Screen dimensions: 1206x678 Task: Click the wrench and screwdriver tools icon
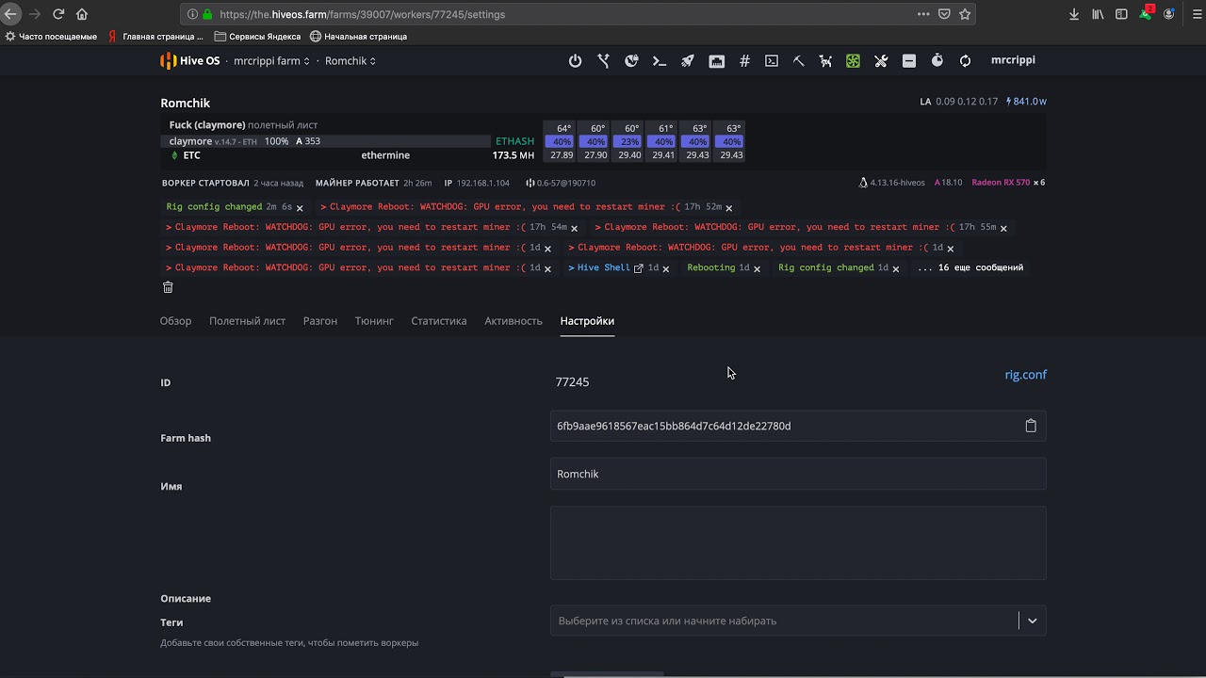(x=881, y=60)
